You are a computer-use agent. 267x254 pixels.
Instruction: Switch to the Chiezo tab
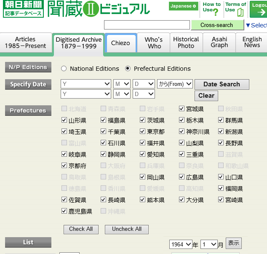point(120,43)
